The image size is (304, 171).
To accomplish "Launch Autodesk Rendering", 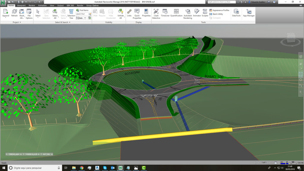I will [188, 14].
